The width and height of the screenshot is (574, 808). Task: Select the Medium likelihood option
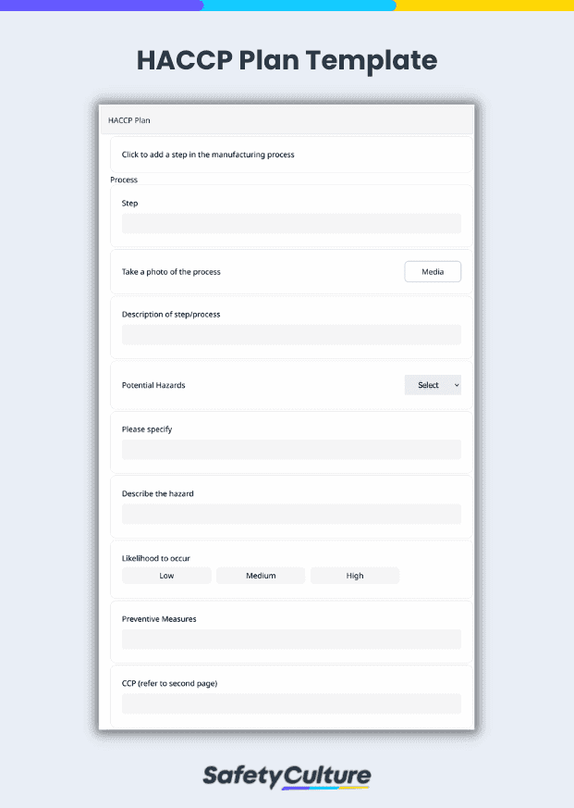coord(260,575)
